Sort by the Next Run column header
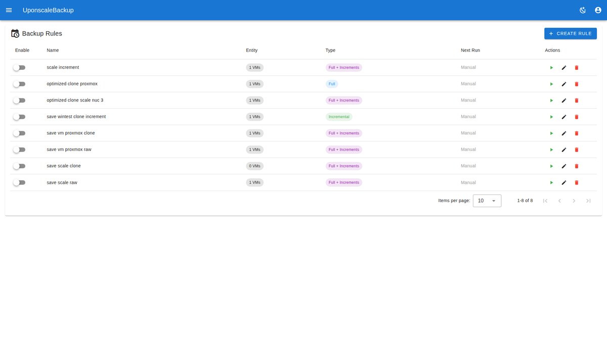 pos(470,51)
